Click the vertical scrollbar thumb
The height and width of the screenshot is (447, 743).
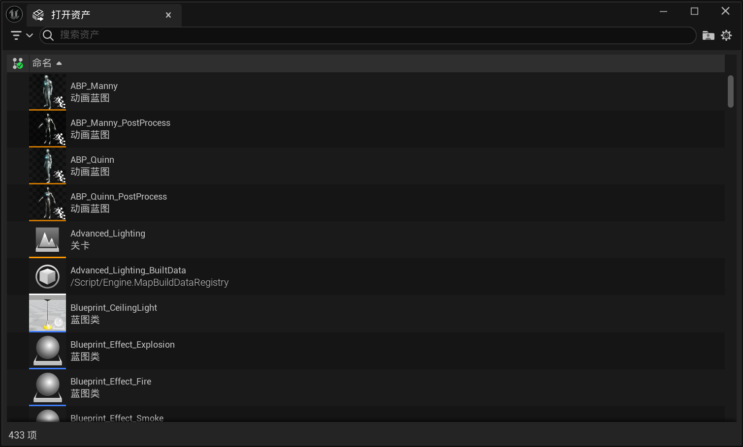[x=730, y=91]
